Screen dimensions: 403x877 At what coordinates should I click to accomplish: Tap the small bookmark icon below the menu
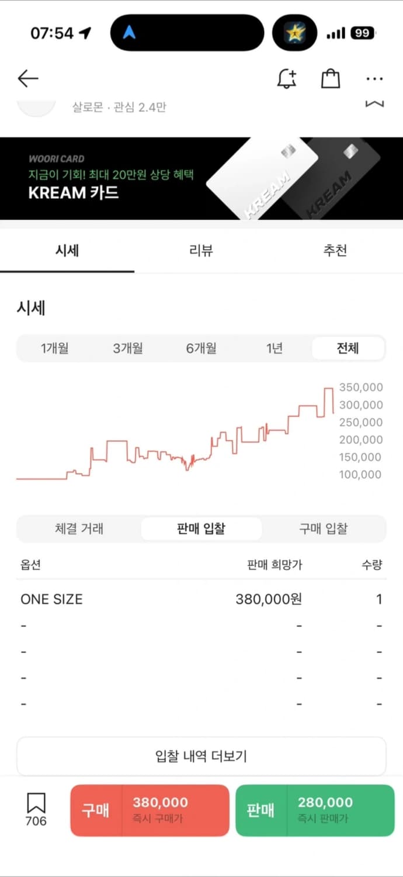tap(374, 104)
